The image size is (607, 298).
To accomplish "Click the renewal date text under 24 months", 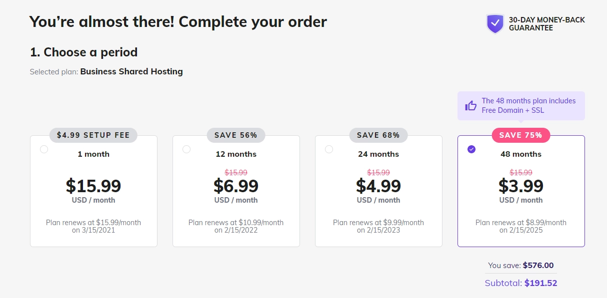I will [378, 226].
